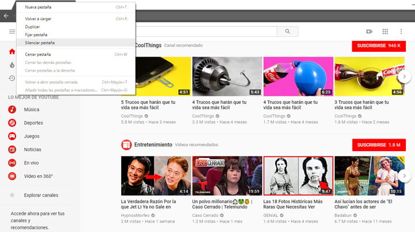Open title '5 Trucos que harán que tu vida'
Screen dimensions: 415x232
[148, 104]
